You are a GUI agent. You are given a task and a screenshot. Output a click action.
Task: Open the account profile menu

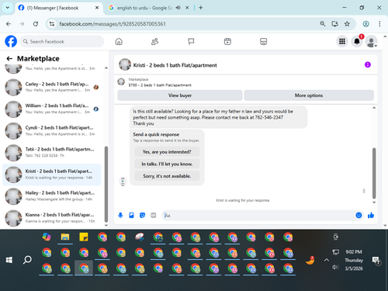(x=371, y=41)
